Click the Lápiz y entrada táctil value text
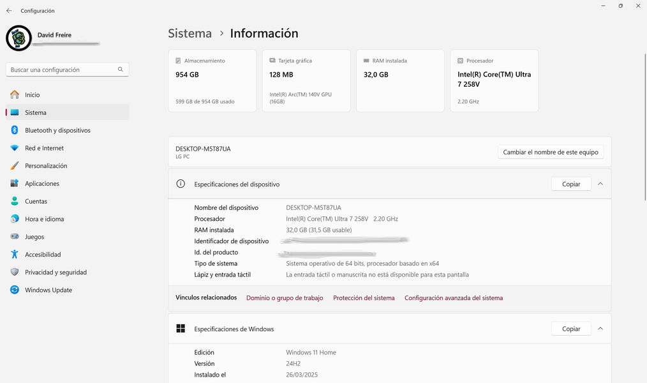 point(377,274)
